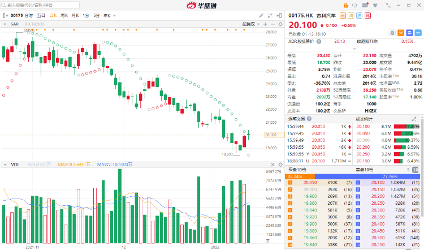
Task: Open SAR indicator settings gear
Action: pyautogui.click(x=280, y=24)
